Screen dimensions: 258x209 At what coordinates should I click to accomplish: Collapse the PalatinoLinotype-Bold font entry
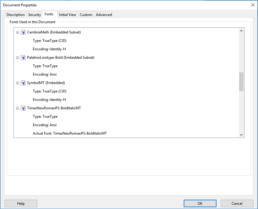(x=17, y=58)
